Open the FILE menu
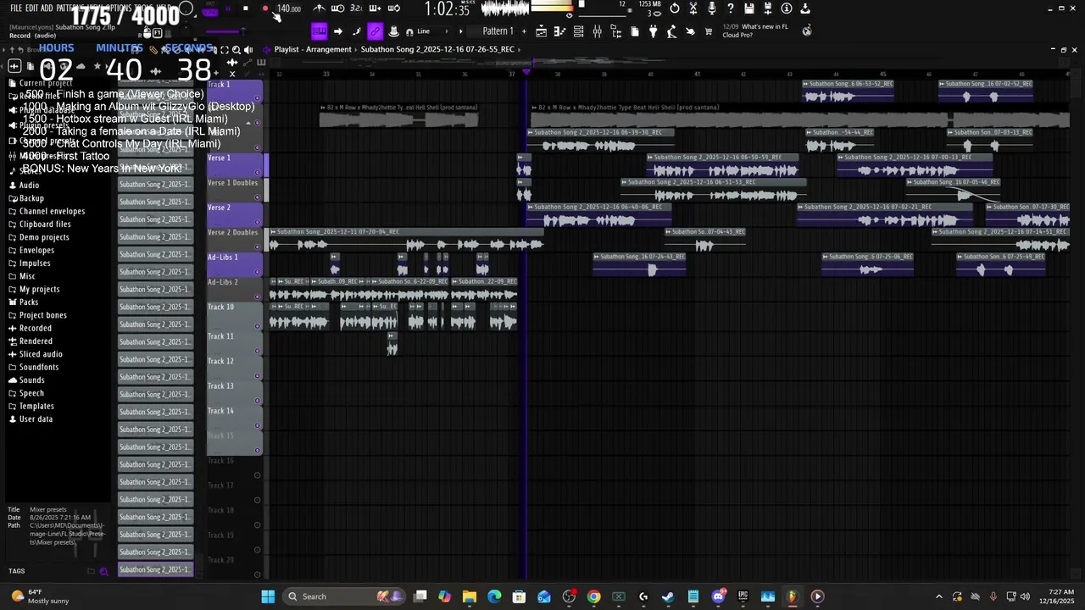The width and height of the screenshot is (1085, 610). pos(16,8)
